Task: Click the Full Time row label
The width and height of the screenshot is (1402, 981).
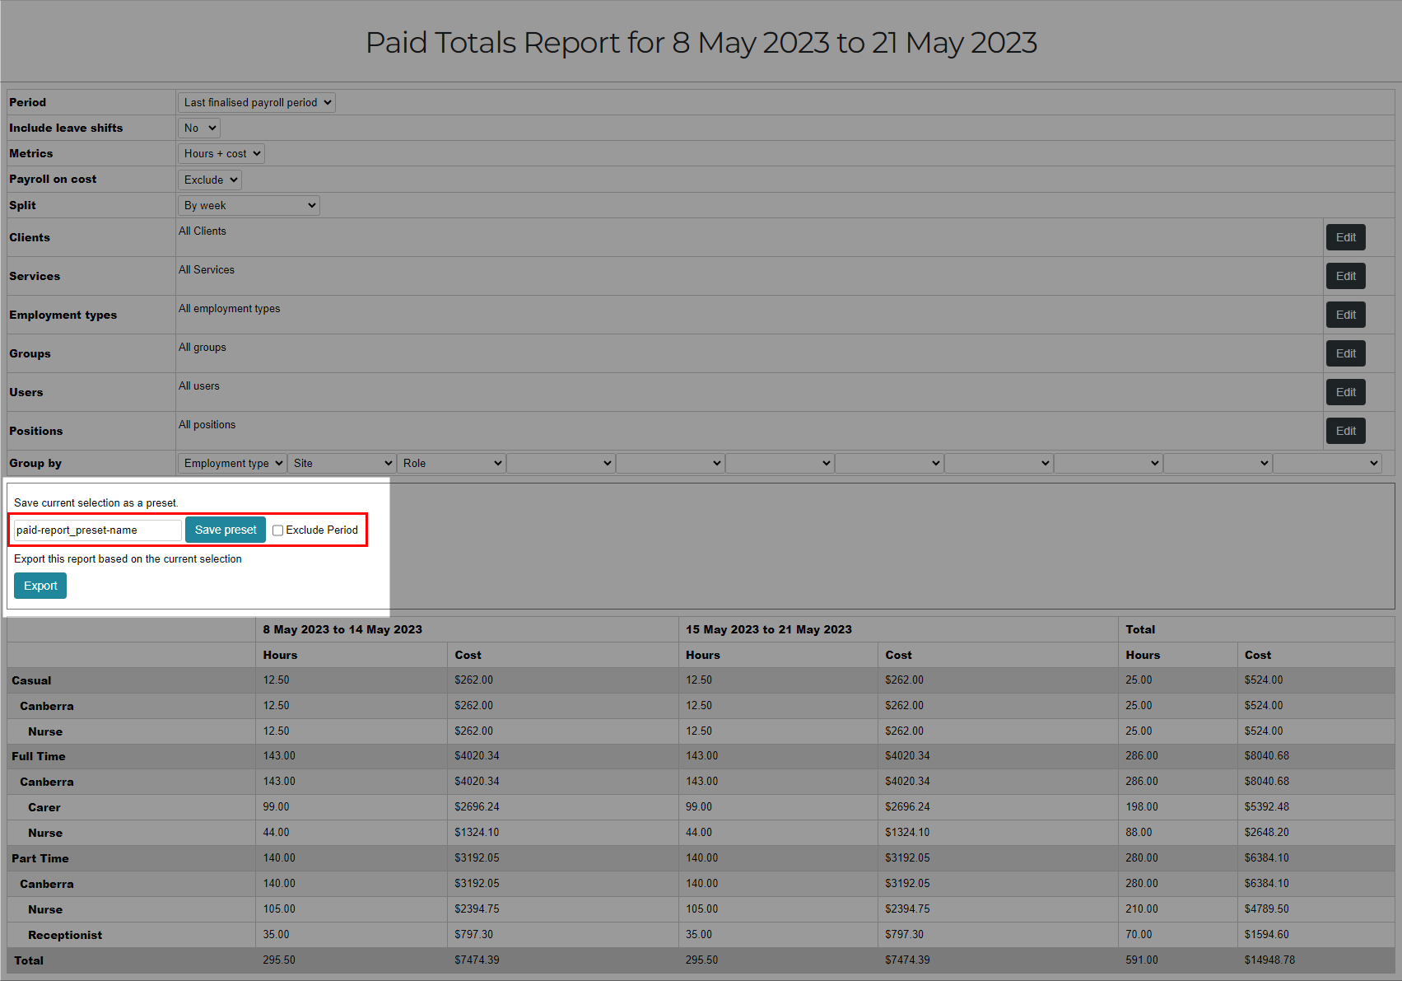Action: (39, 756)
